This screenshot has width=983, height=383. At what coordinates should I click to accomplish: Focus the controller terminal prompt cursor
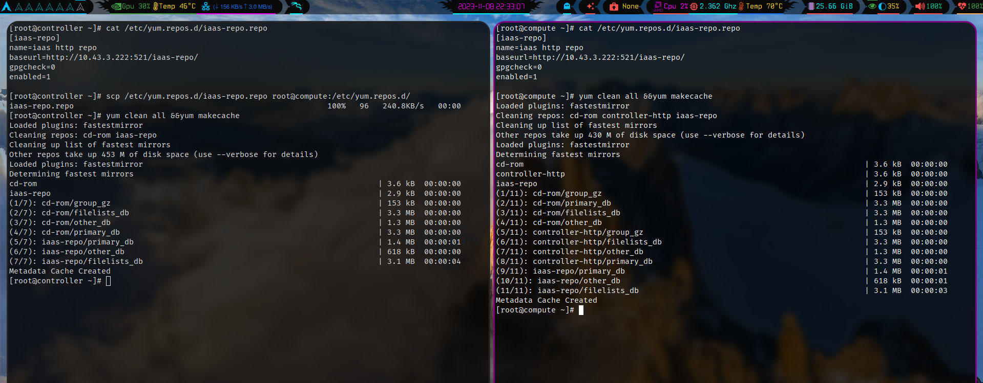(108, 281)
